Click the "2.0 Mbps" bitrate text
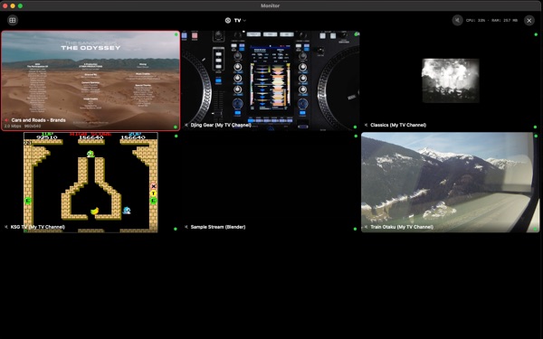Viewport: 543px width, 339px height. click(x=13, y=127)
